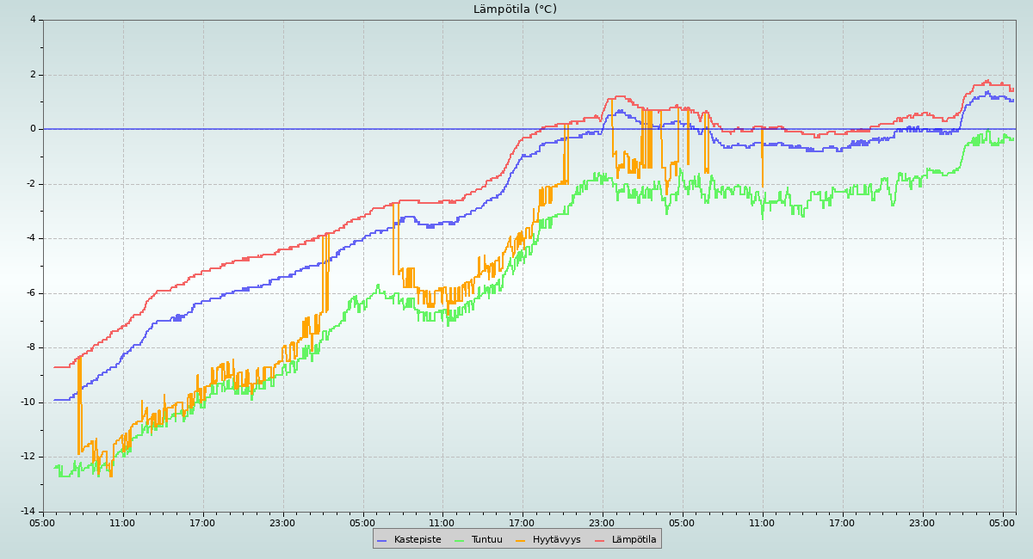The width and height of the screenshot is (1033, 559).
Task: Click the y-axis label -8
Action: (31, 347)
